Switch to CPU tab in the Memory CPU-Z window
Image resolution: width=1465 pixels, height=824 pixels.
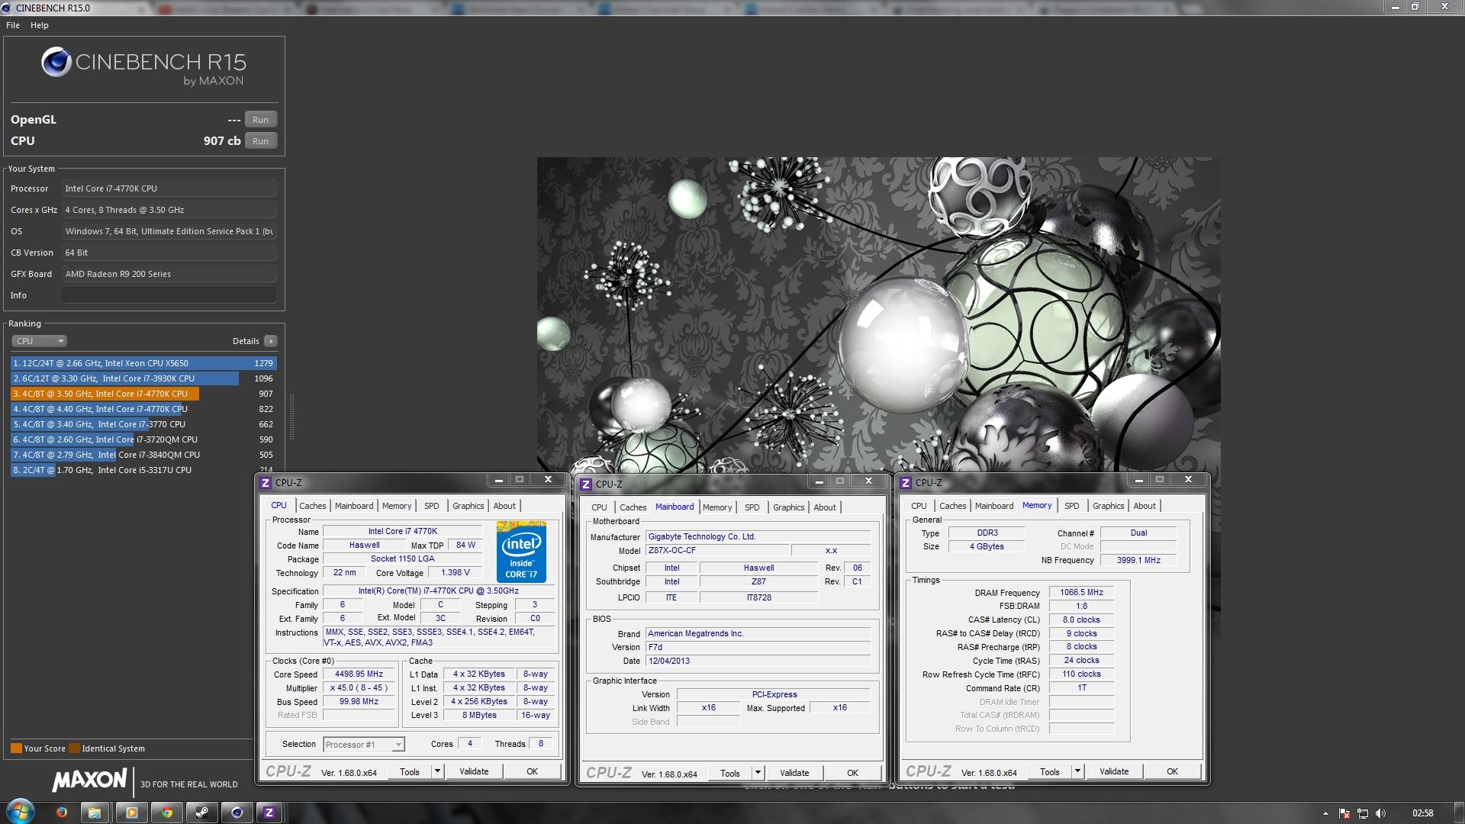[919, 506]
